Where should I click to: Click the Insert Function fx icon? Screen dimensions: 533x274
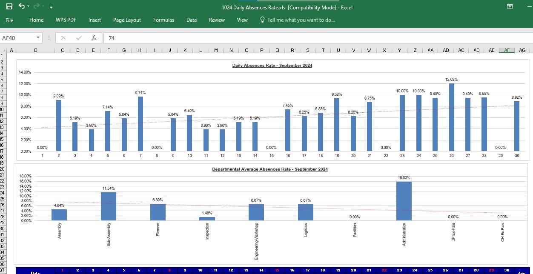click(94, 38)
